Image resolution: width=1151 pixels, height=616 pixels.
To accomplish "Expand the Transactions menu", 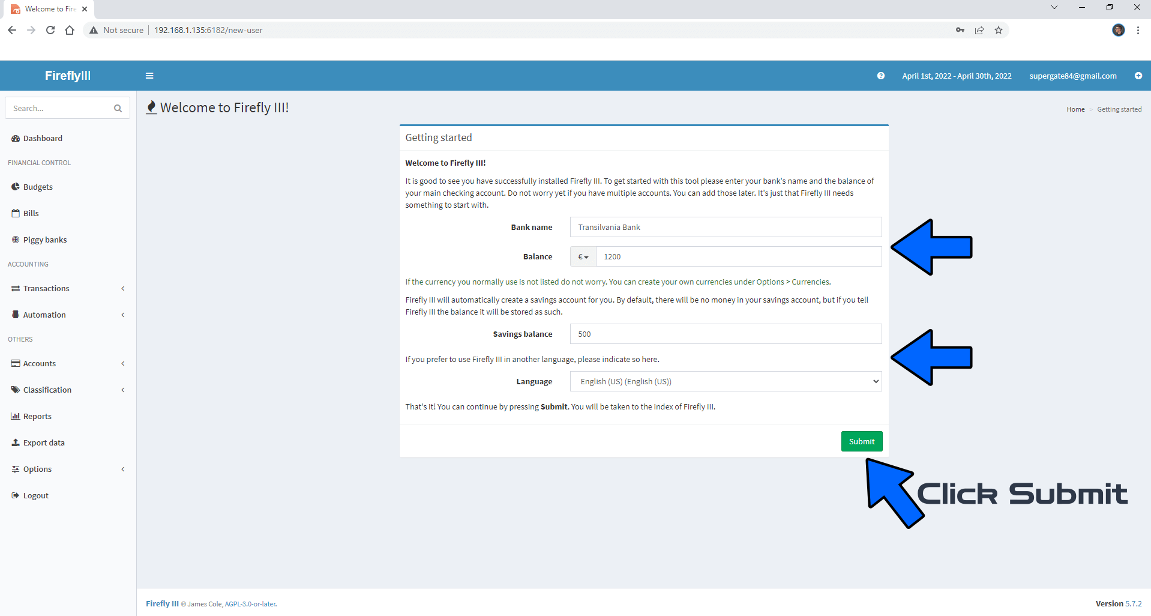I will click(x=47, y=288).
